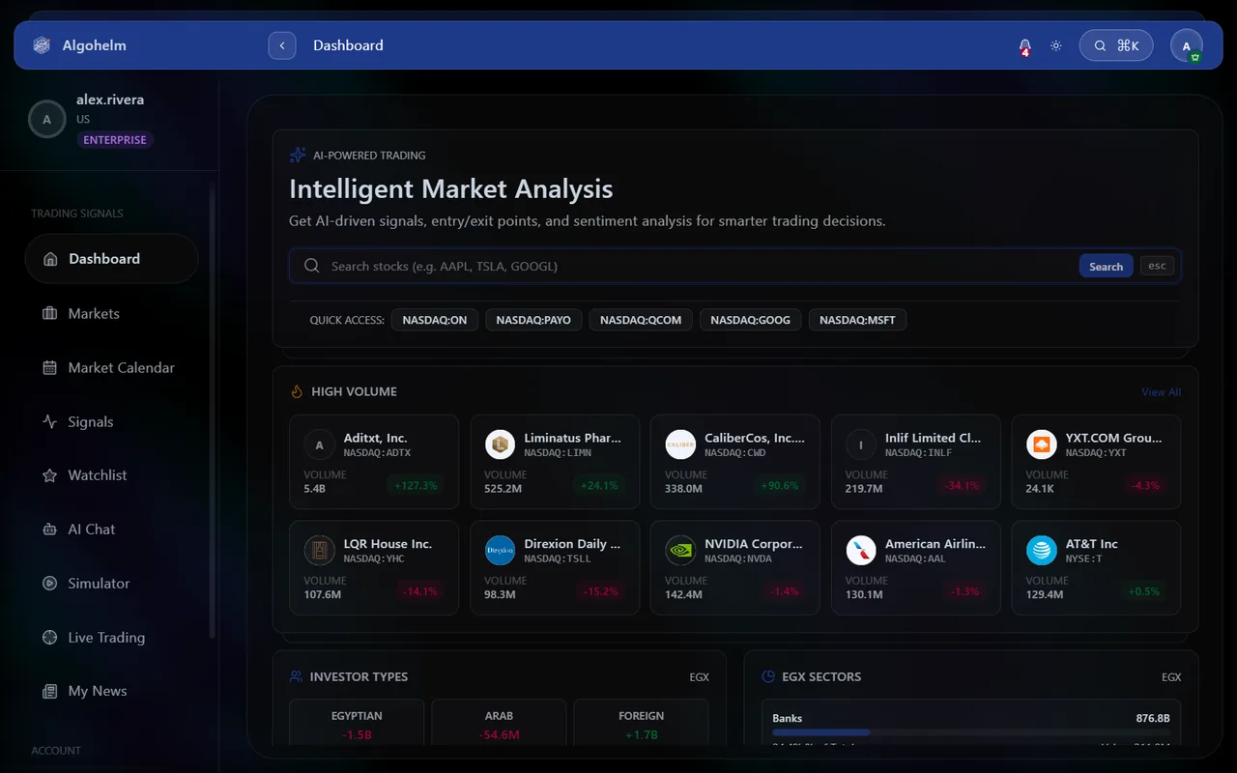Click the My News newspaper icon
Image resolution: width=1237 pixels, height=773 pixels.
(50, 691)
